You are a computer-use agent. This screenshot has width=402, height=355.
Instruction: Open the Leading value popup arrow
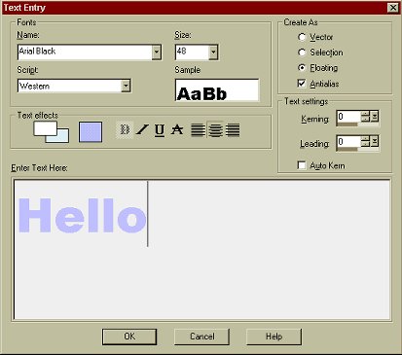375,141
